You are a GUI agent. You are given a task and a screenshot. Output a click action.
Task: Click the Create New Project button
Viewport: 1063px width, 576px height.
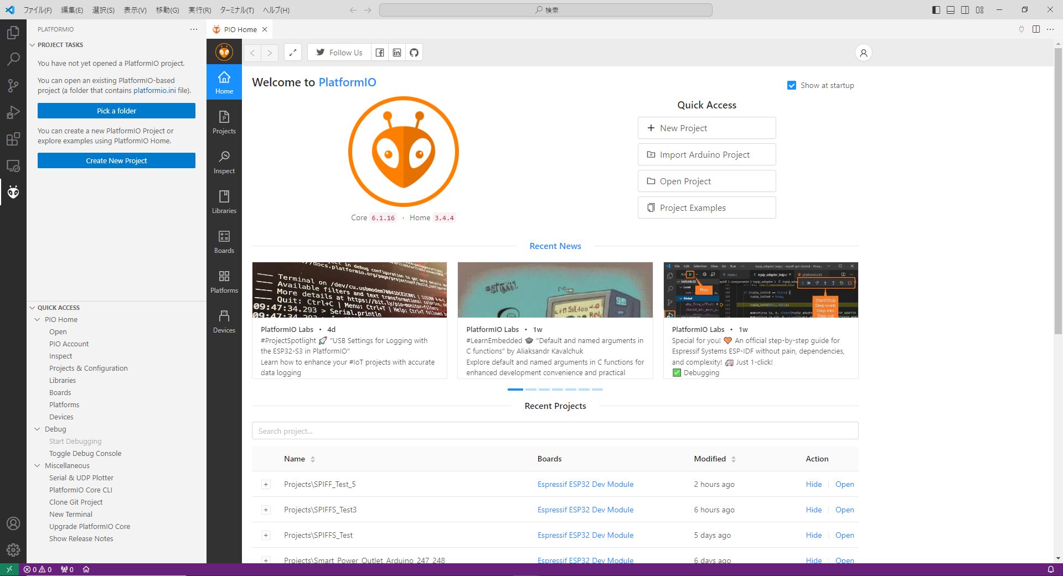coord(116,160)
